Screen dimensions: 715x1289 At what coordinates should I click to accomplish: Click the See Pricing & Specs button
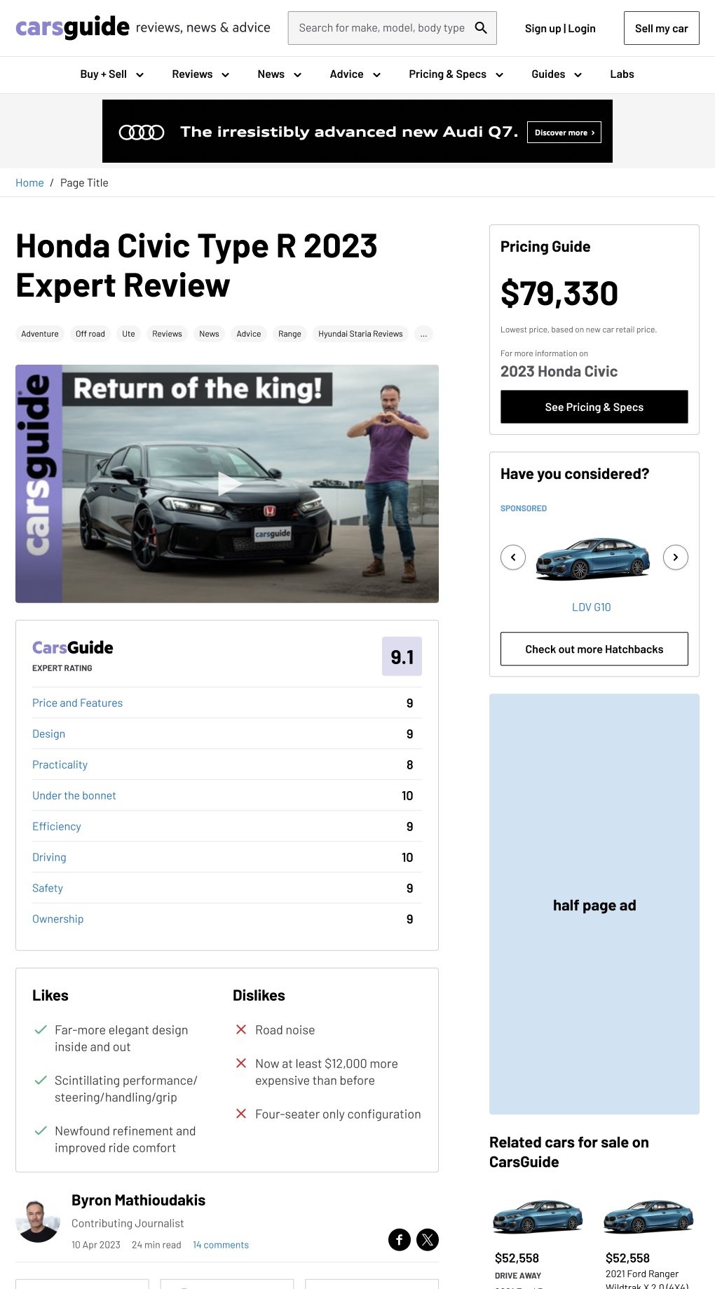point(594,407)
